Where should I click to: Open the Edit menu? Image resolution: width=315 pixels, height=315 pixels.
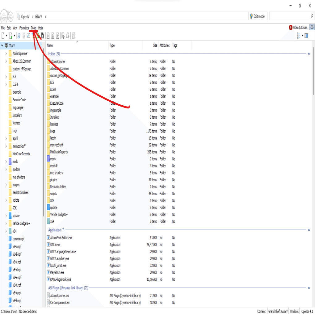pyautogui.click(x=9, y=28)
